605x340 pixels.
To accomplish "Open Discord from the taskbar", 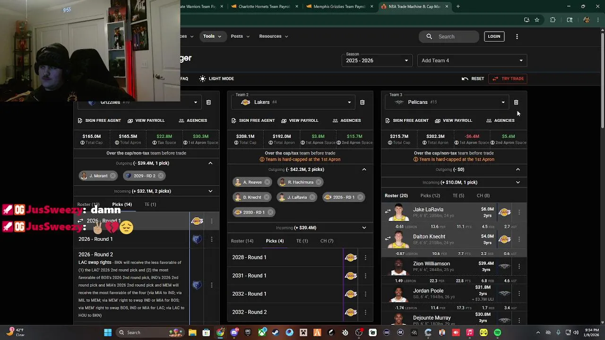I will [234, 332].
